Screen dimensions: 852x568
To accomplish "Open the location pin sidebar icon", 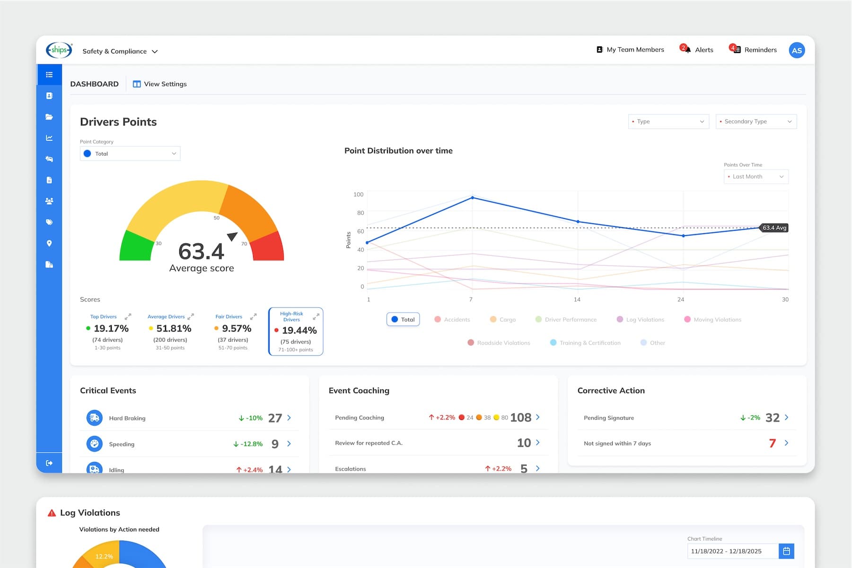I will pyautogui.click(x=49, y=243).
